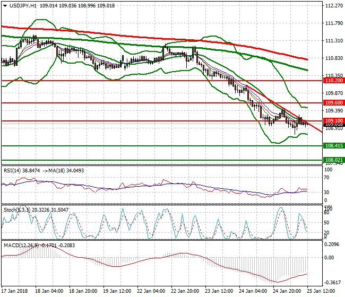Click the 19 Jan 12:00 time label

click(x=117, y=291)
